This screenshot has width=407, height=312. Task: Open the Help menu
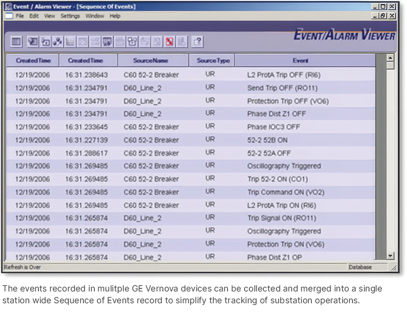[x=115, y=16]
